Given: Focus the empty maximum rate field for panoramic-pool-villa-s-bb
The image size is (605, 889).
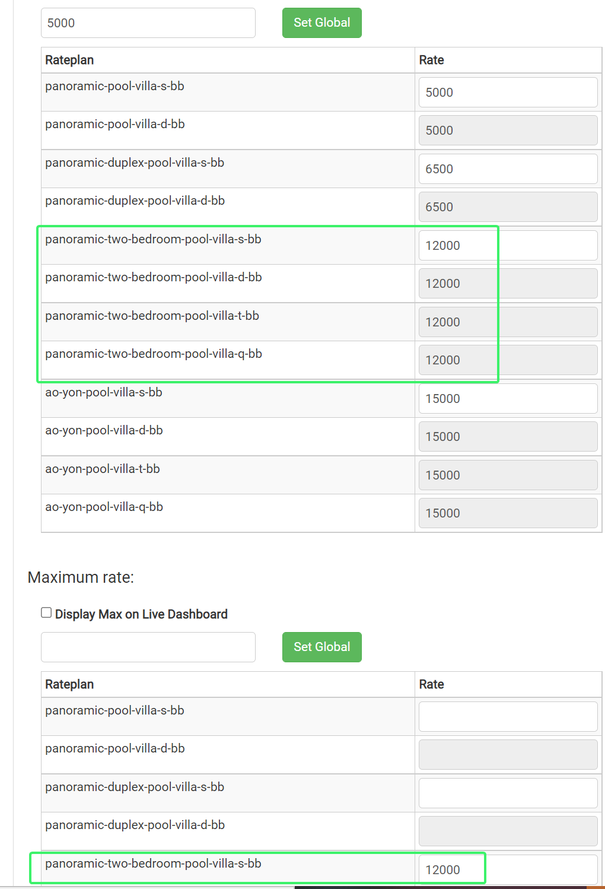Looking at the screenshot, I should pos(508,717).
